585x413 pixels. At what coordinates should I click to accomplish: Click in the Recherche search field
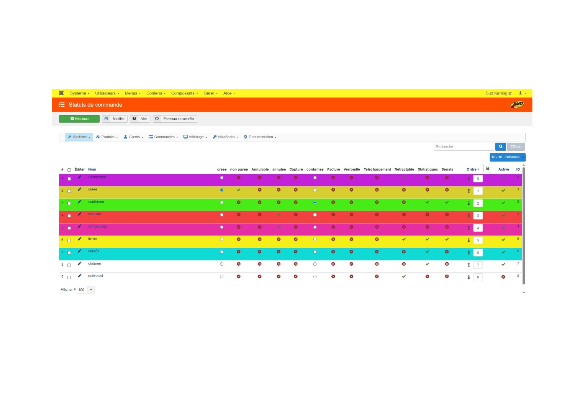coord(464,146)
